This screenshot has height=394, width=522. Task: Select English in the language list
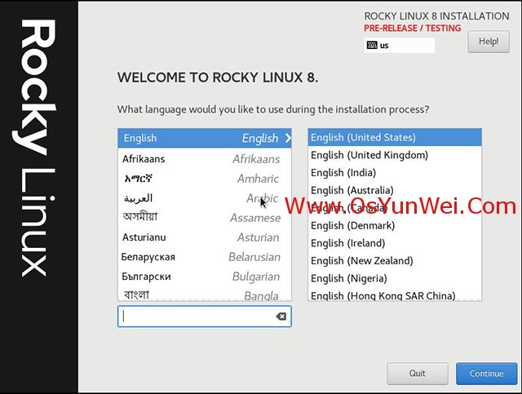205,138
